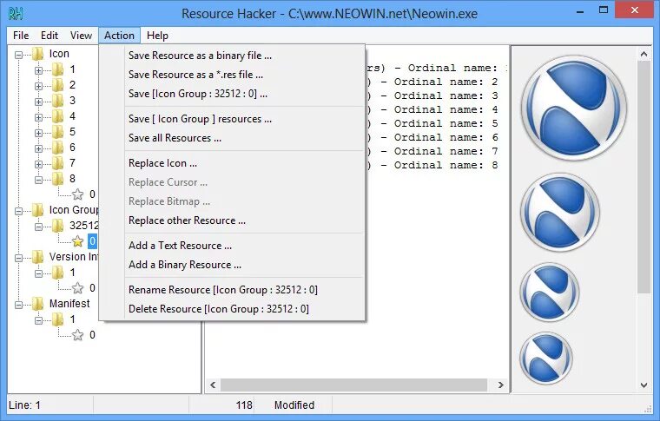
Task: Click the 32512 folder icon
Action: (58, 226)
